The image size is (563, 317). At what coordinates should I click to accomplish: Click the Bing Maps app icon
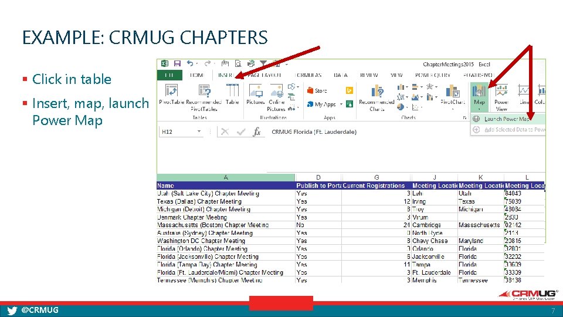pyautogui.click(x=349, y=90)
